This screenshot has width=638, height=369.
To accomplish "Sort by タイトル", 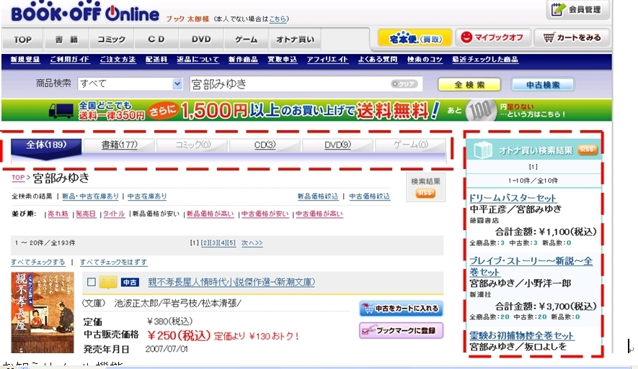I will [x=114, y=214].
